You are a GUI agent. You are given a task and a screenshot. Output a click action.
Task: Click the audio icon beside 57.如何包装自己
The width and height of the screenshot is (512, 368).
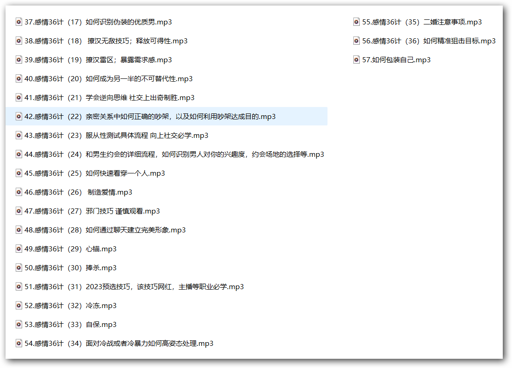[357, 59]
